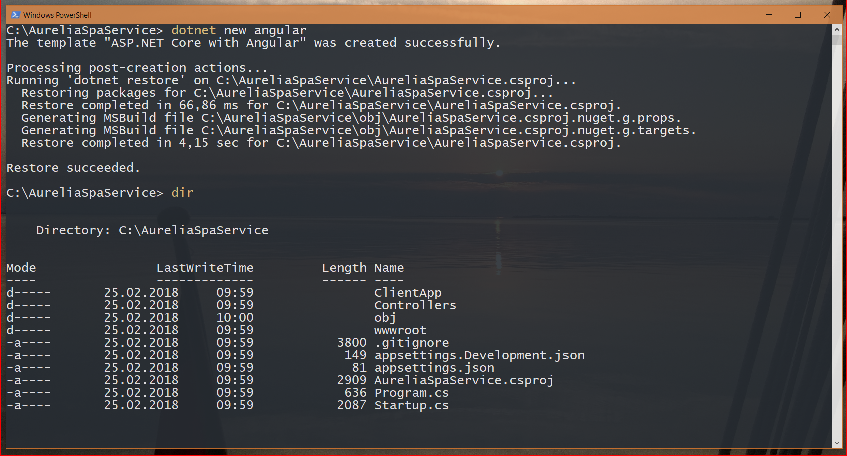Click the template created successfully message
This screenshot has height=456, width=847.
[x=253, y=43]
